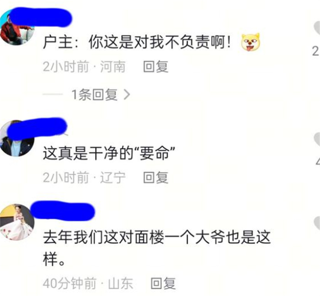Open the red-jacket avatar of the 河南 commenter
Image resolution: width=320 pixels, height=296 pixels.
pyautogui.click(x=16, y=29)
